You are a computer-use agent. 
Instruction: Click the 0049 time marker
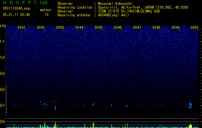click(x=176, y=28)
